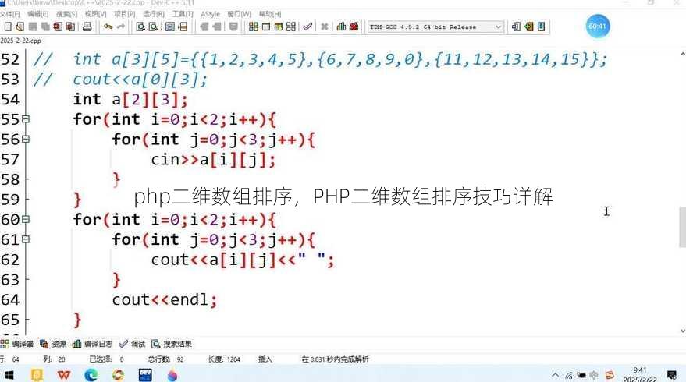Click the Go to Bookmark icon
Image resolution: width=686 pixels, height=382 pixels.
click(x=541, y=27)
